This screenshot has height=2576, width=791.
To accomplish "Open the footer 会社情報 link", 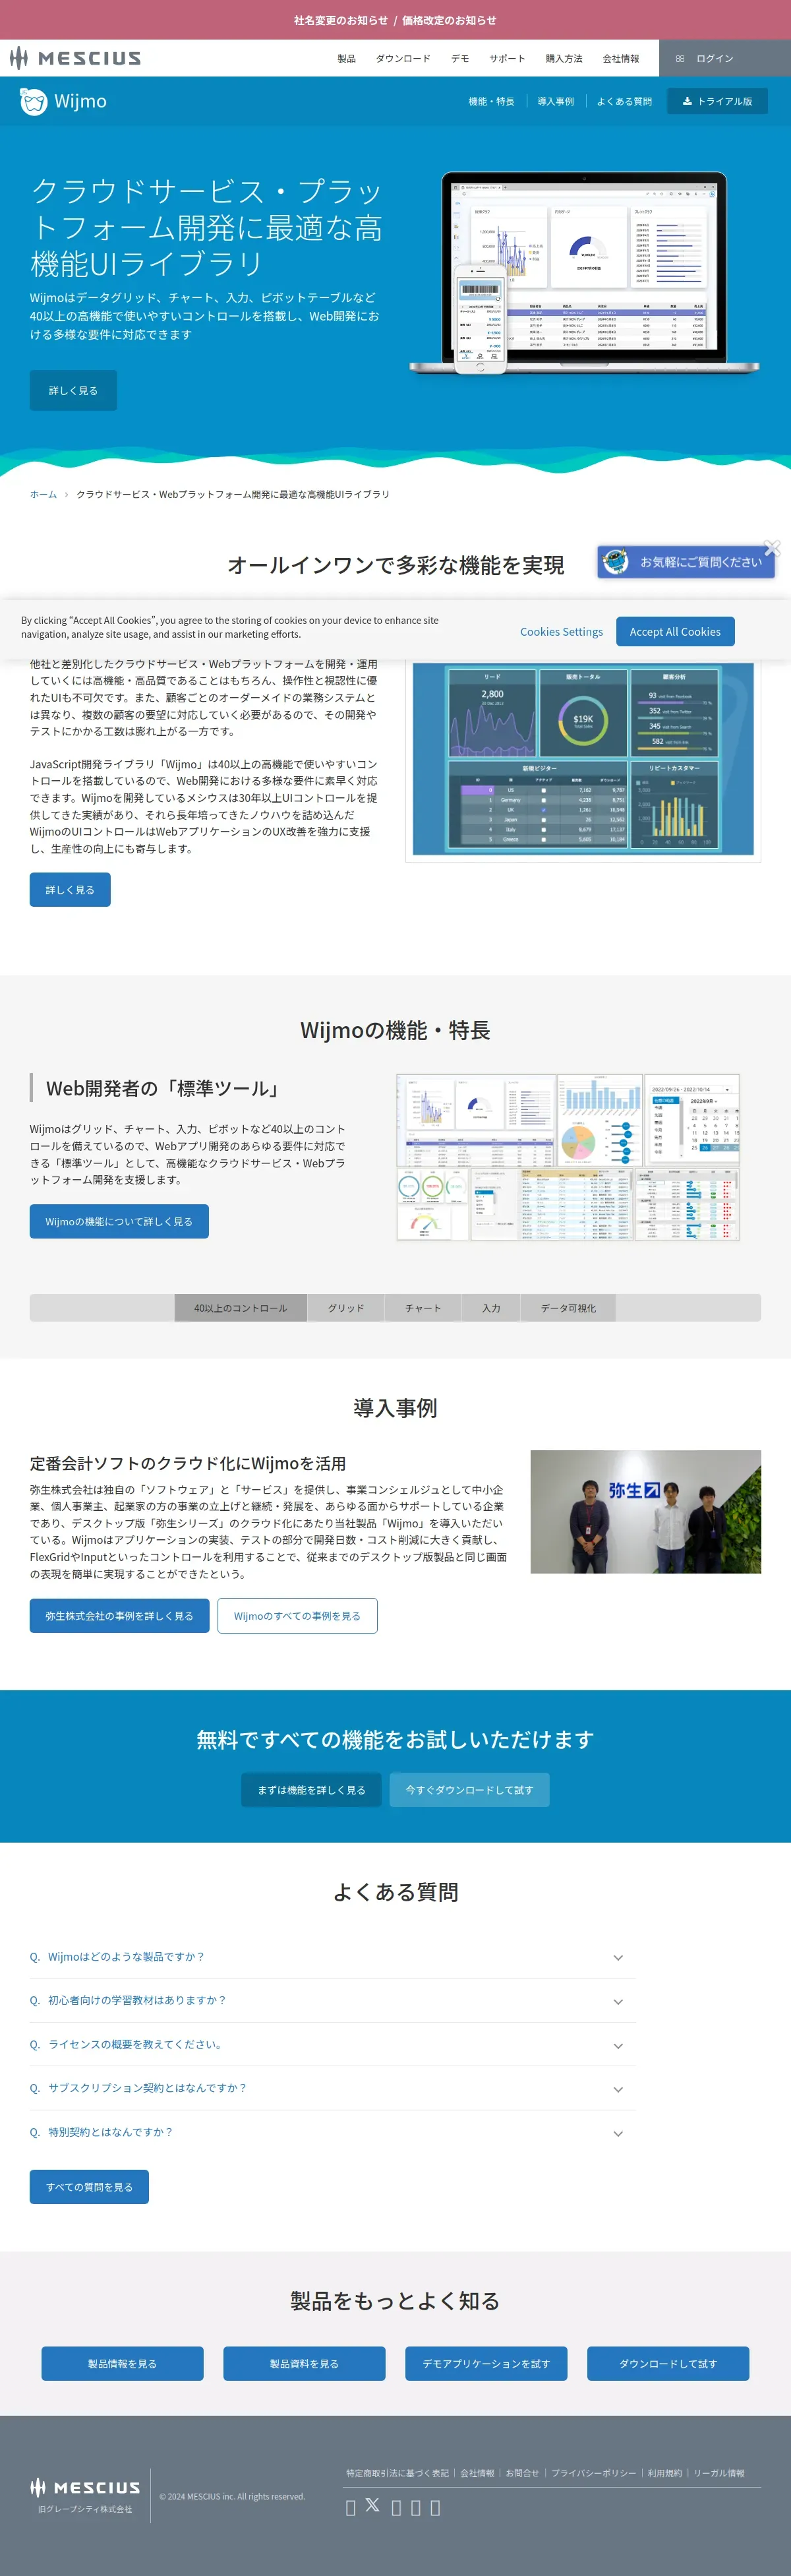I will (477, 2473).
